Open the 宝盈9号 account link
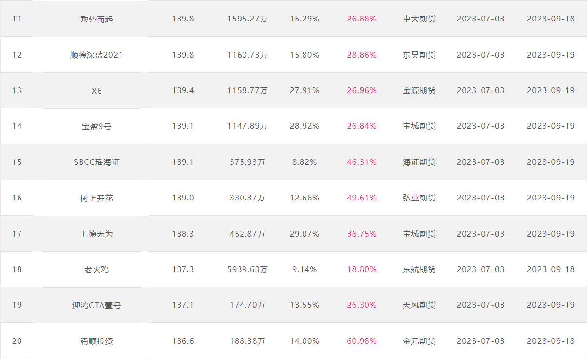 pos(97,126)
